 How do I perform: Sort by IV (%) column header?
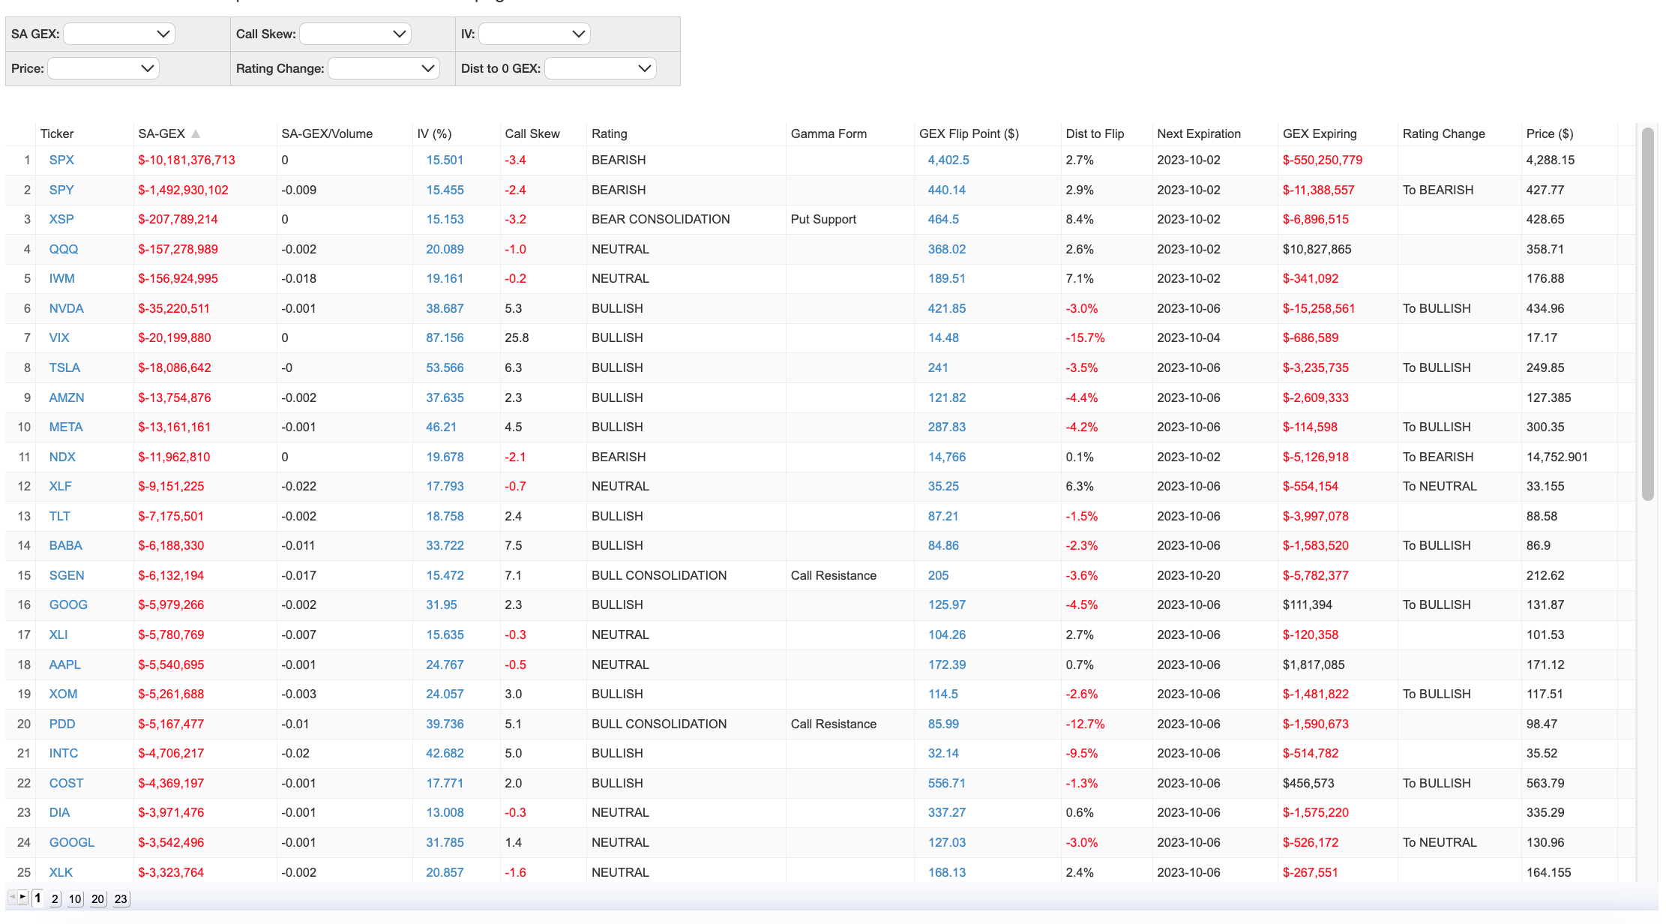tap(434, 133)
